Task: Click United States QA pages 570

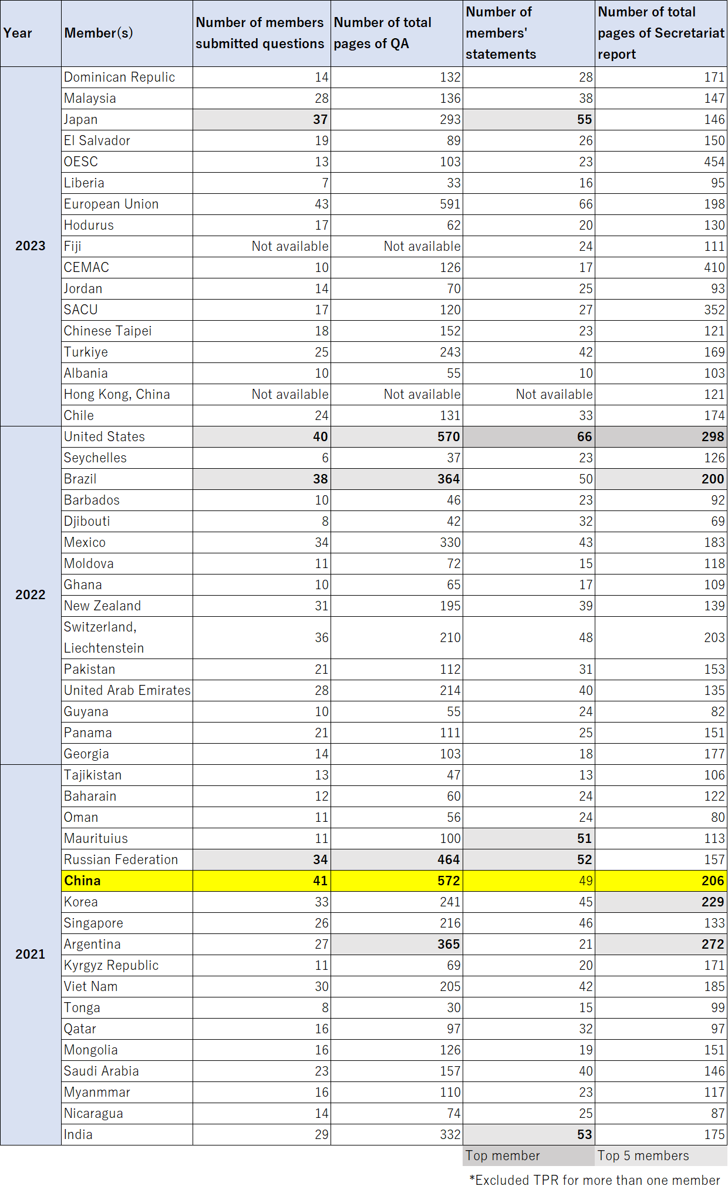Action: [x=397, y=437]
